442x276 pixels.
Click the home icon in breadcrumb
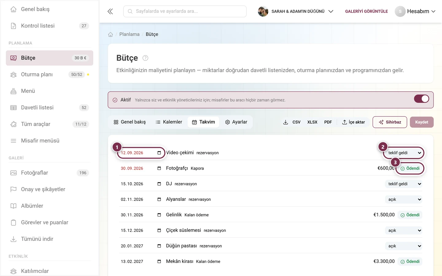(x=110, y=34)
